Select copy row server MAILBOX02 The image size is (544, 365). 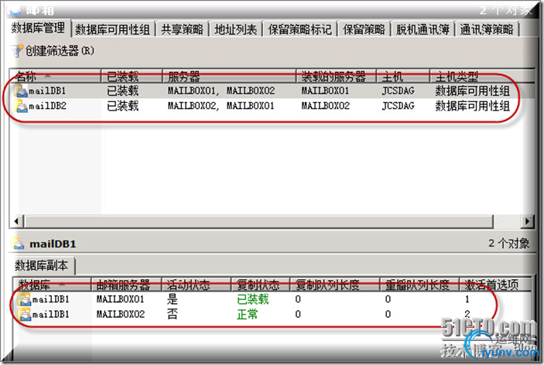[121, 315]
